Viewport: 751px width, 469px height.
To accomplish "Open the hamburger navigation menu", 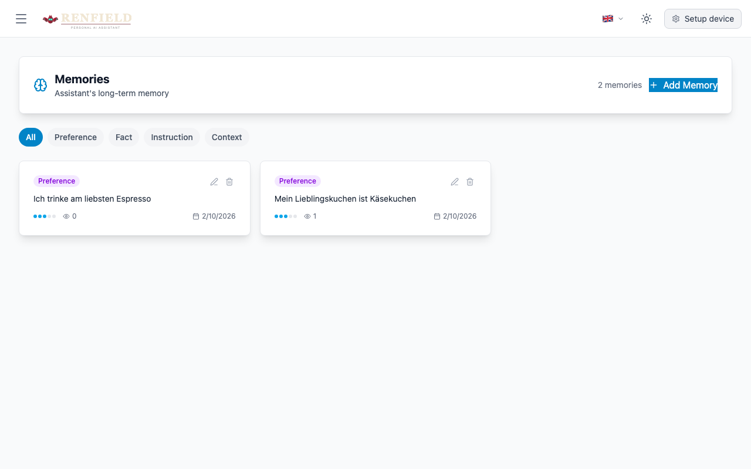I will click(21, 19).
